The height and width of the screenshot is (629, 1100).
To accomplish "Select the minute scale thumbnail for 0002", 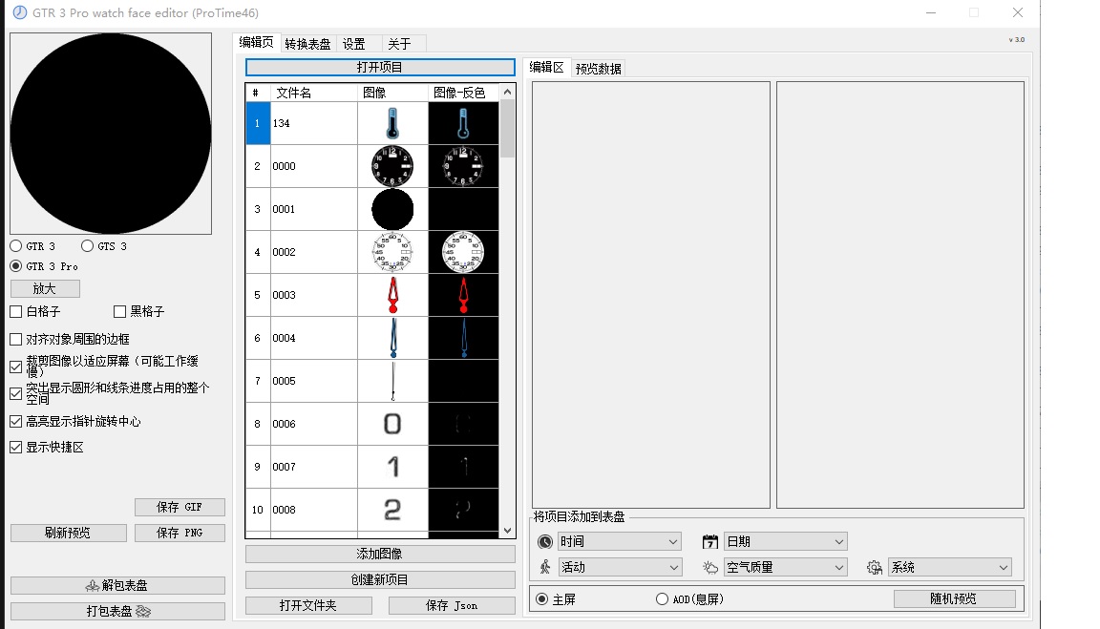I will (x=392, y=252).
